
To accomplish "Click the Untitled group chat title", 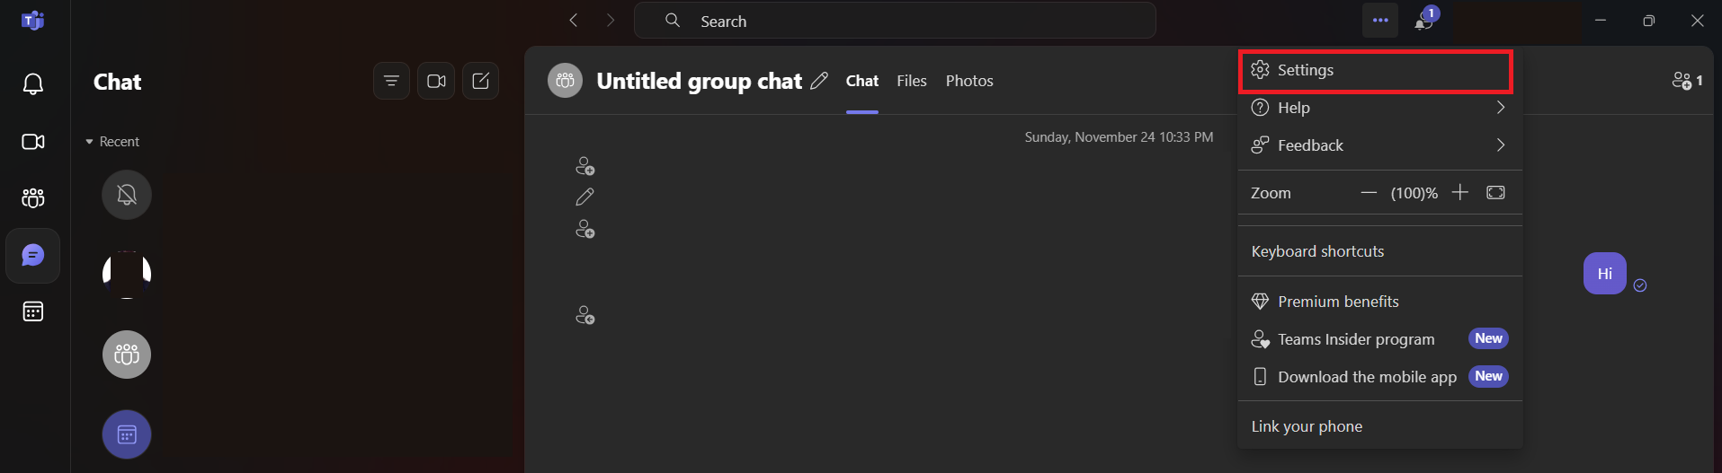I will 699,81.
